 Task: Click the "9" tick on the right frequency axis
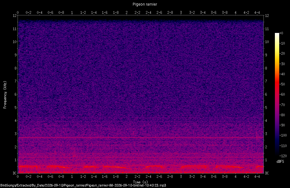(266, 55)
